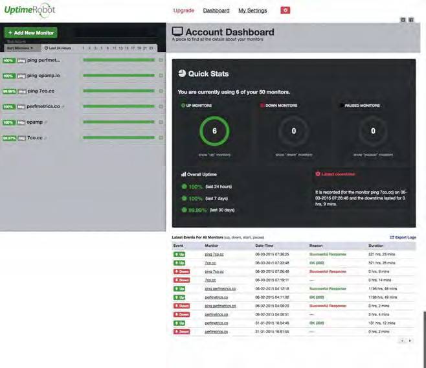
Task: Click the 99.98% last 30 days uptime value
Action: click(197, 210)
